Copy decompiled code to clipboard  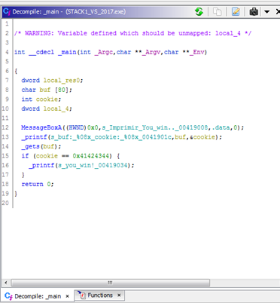click(x=218, y=11)
